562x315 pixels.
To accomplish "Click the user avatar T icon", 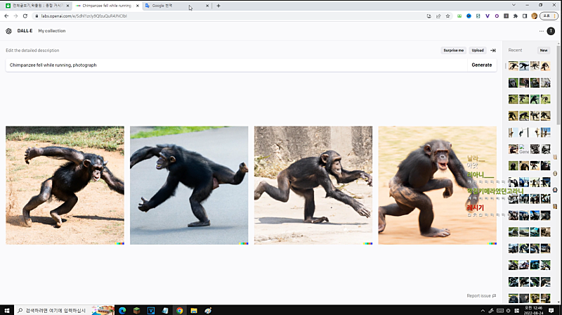I will (551, 31).
